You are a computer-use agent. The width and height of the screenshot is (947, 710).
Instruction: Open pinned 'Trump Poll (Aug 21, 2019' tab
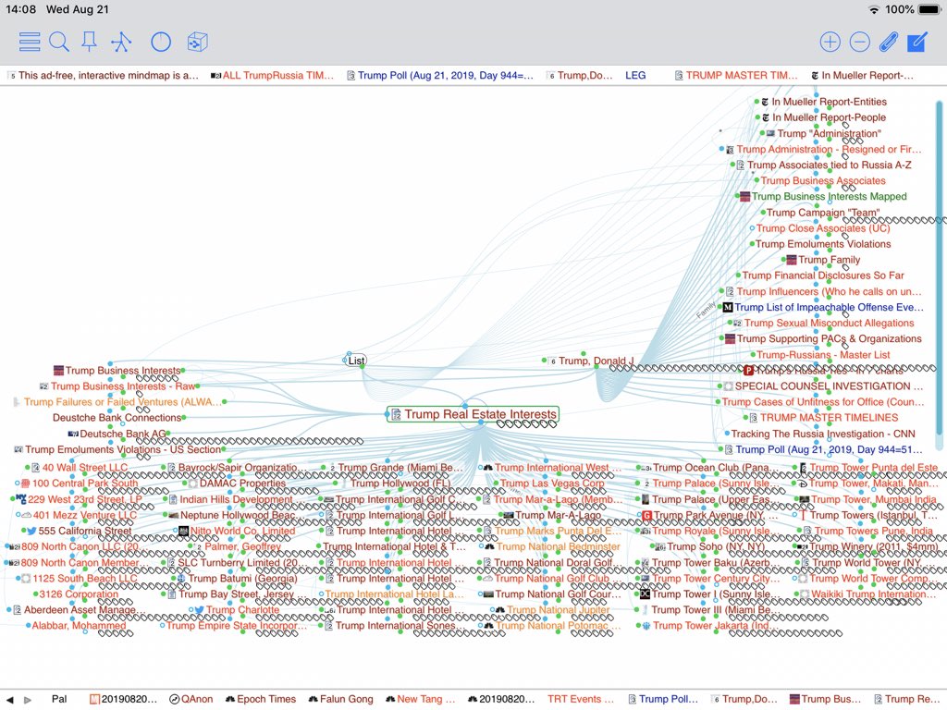pos(440,76)
